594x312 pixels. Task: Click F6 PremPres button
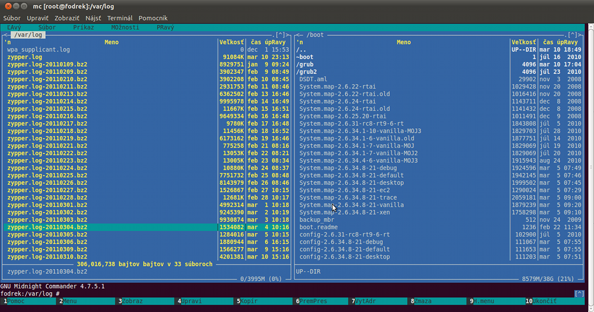(321, 301)
